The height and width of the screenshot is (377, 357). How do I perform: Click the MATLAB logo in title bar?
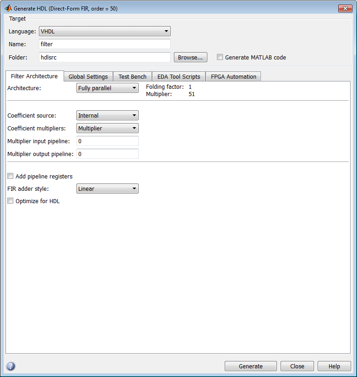tap(8, 8)
